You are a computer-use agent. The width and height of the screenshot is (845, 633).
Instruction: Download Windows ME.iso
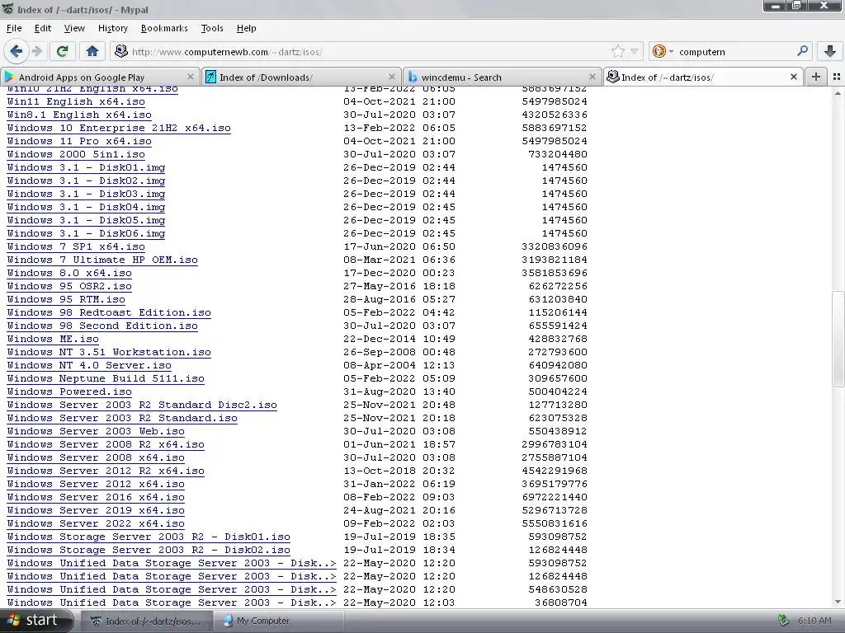[53, 339]
